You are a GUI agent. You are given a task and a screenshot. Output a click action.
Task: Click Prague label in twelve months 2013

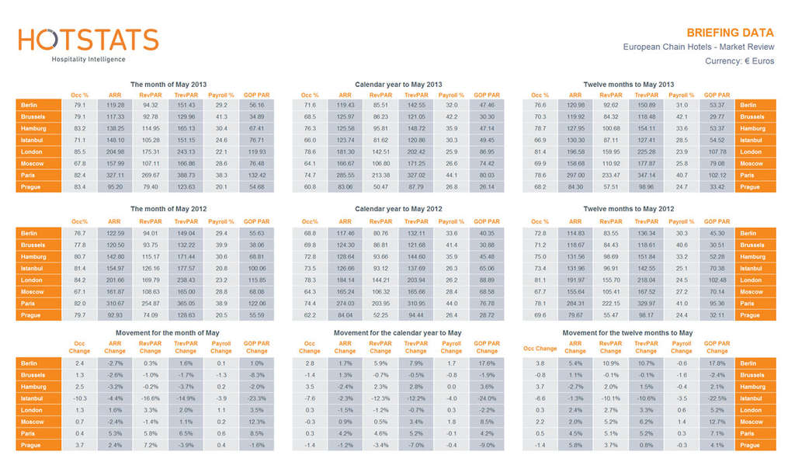(755, 187)
